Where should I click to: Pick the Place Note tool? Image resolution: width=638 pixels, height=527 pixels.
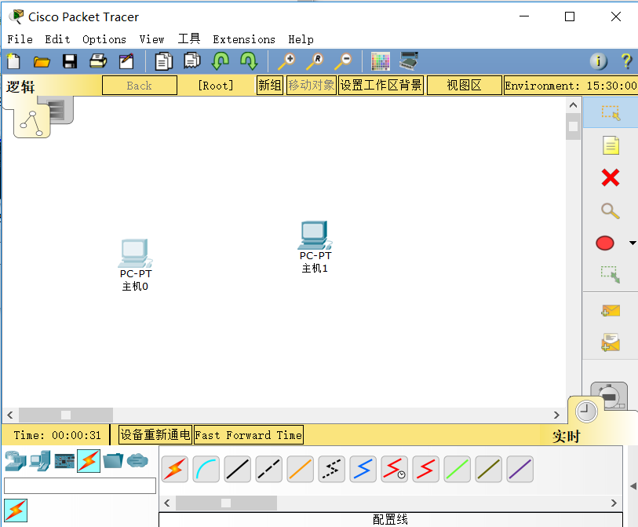pos(611,145)
